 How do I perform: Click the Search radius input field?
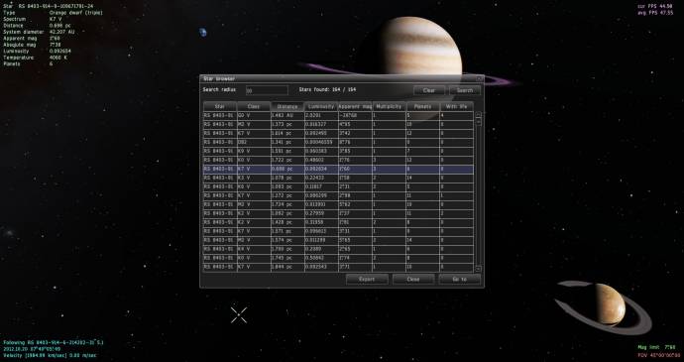(x=267, y=90)
